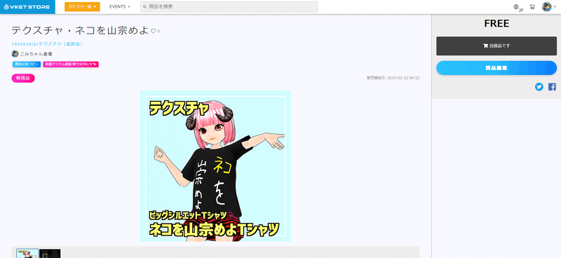Click the product title テクスチャ・ネコを山宗めよ
The width and height of the screenshot is (561, 258).
click(80, 30)
